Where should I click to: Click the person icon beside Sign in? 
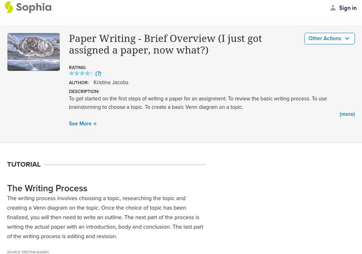pos(333,8)
